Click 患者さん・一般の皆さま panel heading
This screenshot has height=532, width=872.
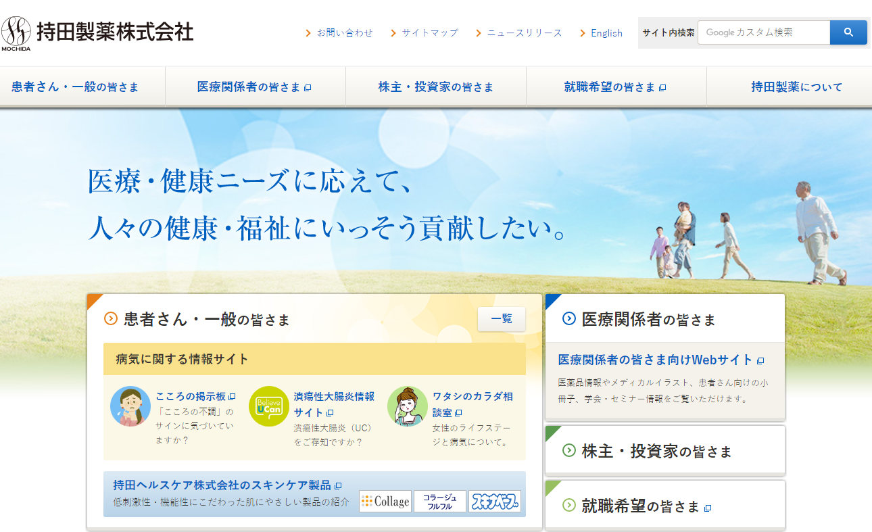207,319
